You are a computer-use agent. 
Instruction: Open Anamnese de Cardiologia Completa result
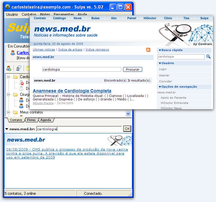pyautogui.click(x=72, y=91)
